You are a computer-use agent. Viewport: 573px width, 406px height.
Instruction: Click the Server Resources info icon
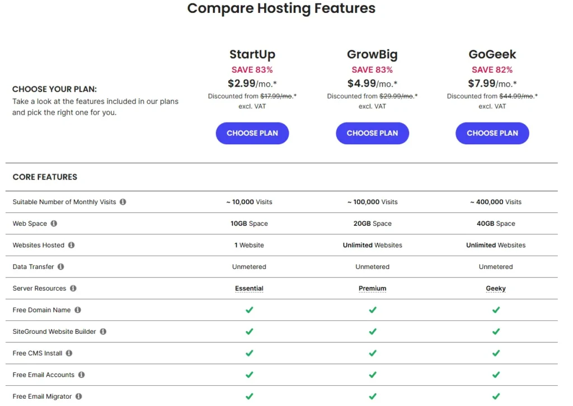73,289
